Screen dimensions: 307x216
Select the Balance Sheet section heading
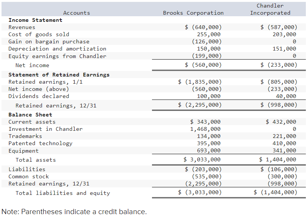(30, 115)
